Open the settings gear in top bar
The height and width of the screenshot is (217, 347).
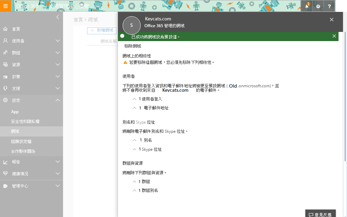318,6
